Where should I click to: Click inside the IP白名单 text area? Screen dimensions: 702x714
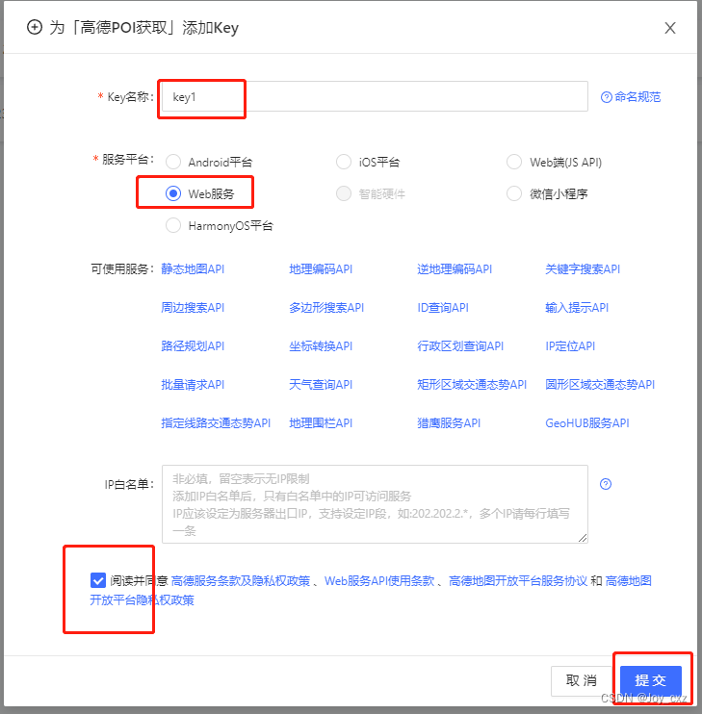[x=375, y=504]
